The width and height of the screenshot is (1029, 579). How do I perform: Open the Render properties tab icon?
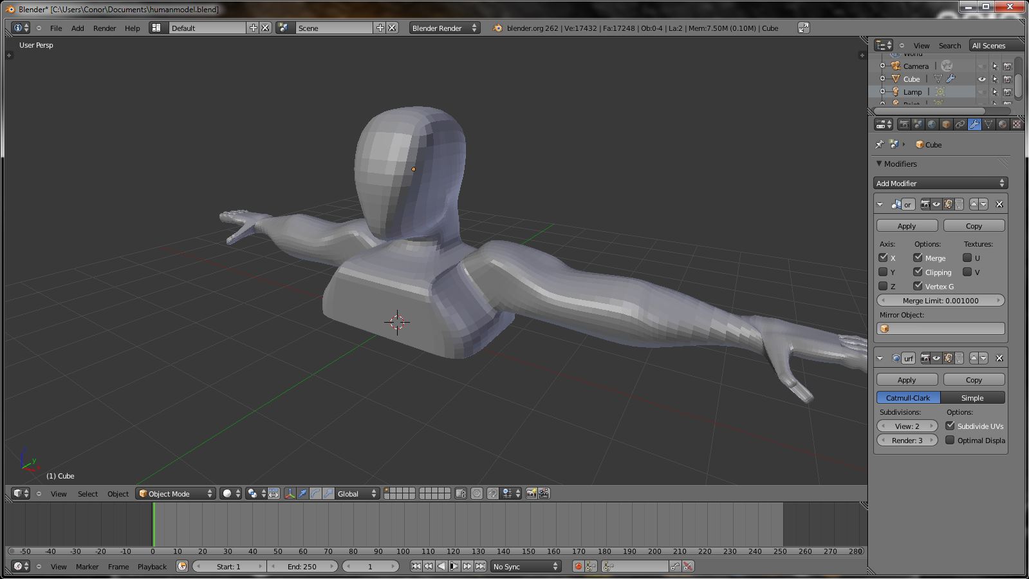[x=904, y=124]
